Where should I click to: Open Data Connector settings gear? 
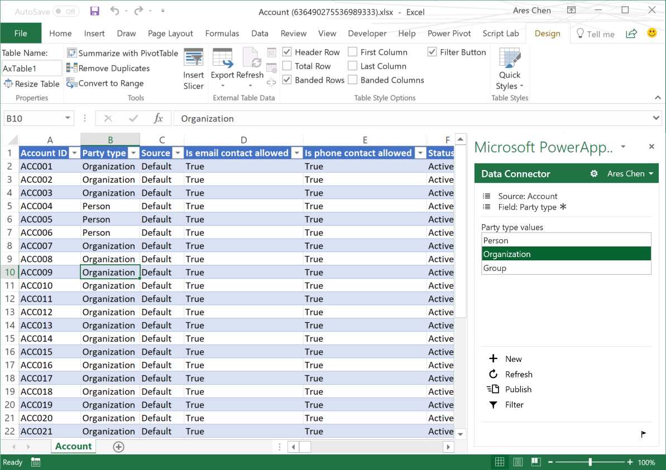tap(594, 174)
